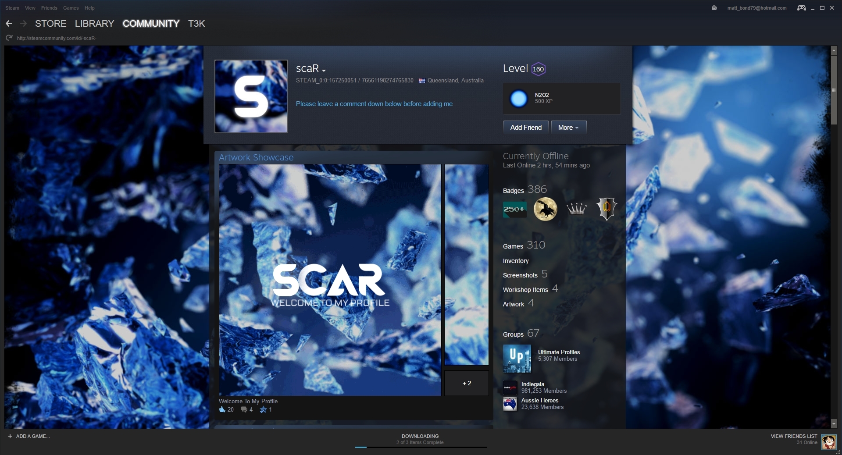Screen dimensions: 842x455
Task: Click the thumbs-up rating icon
Action: tap(222, 409)
